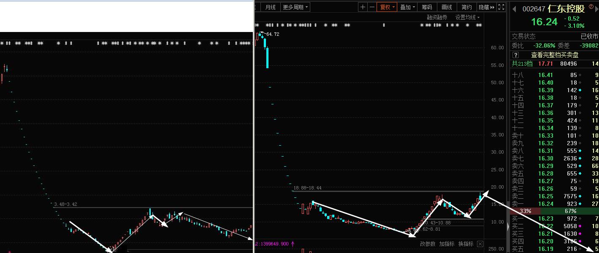This screenshot has width=599, height=253.
Task: Click stock name 仁东控股
Action: point(566,9)
